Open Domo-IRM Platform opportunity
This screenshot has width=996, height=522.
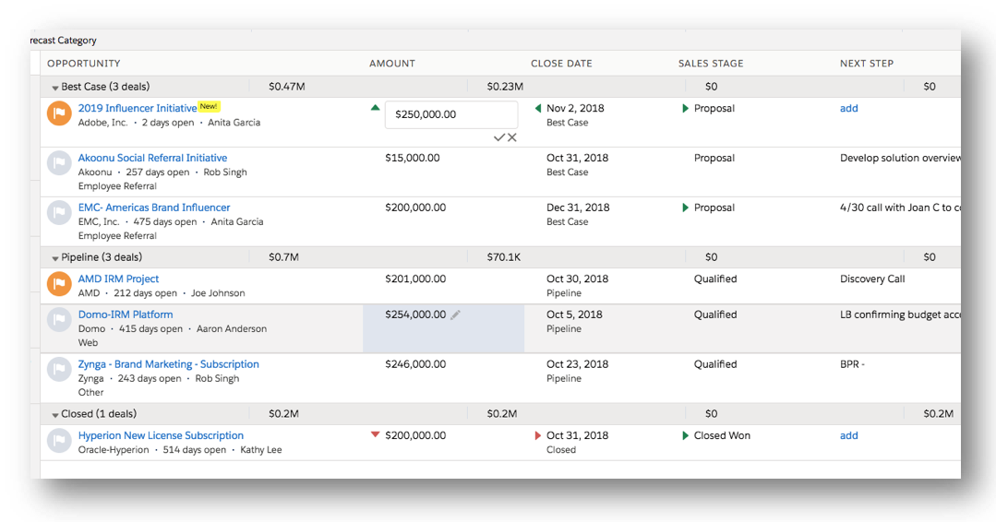(126, 314)
